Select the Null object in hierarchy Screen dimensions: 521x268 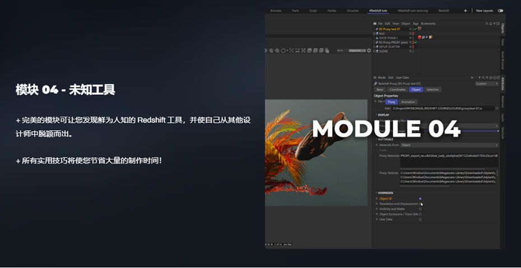pyautogui.click(x=382, y=34)
